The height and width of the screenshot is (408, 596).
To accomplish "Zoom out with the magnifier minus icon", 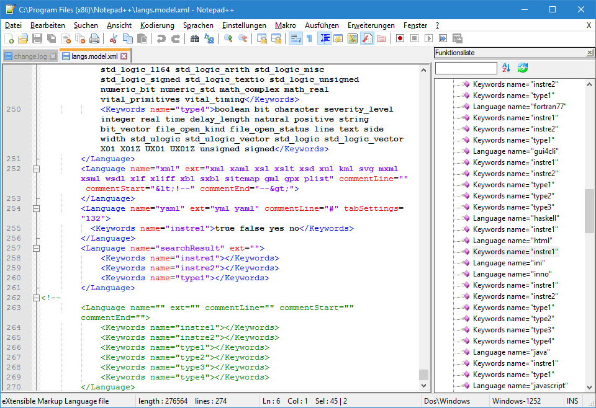I will pos(243,38).
